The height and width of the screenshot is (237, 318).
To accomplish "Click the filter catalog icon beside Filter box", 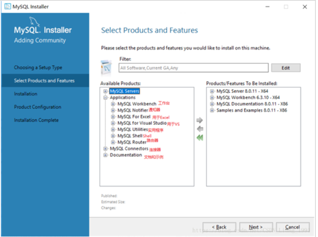I will click(106, 68).
